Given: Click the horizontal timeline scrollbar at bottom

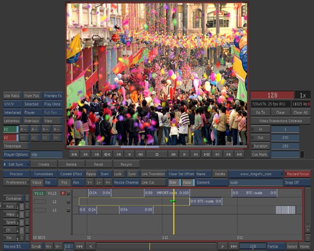Looking at the screenshot, I should click(x=157, y=246).
